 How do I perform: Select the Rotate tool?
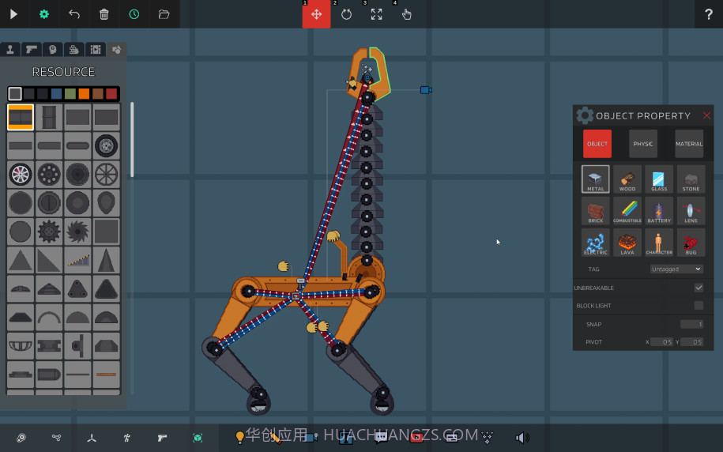coord(346,14)
